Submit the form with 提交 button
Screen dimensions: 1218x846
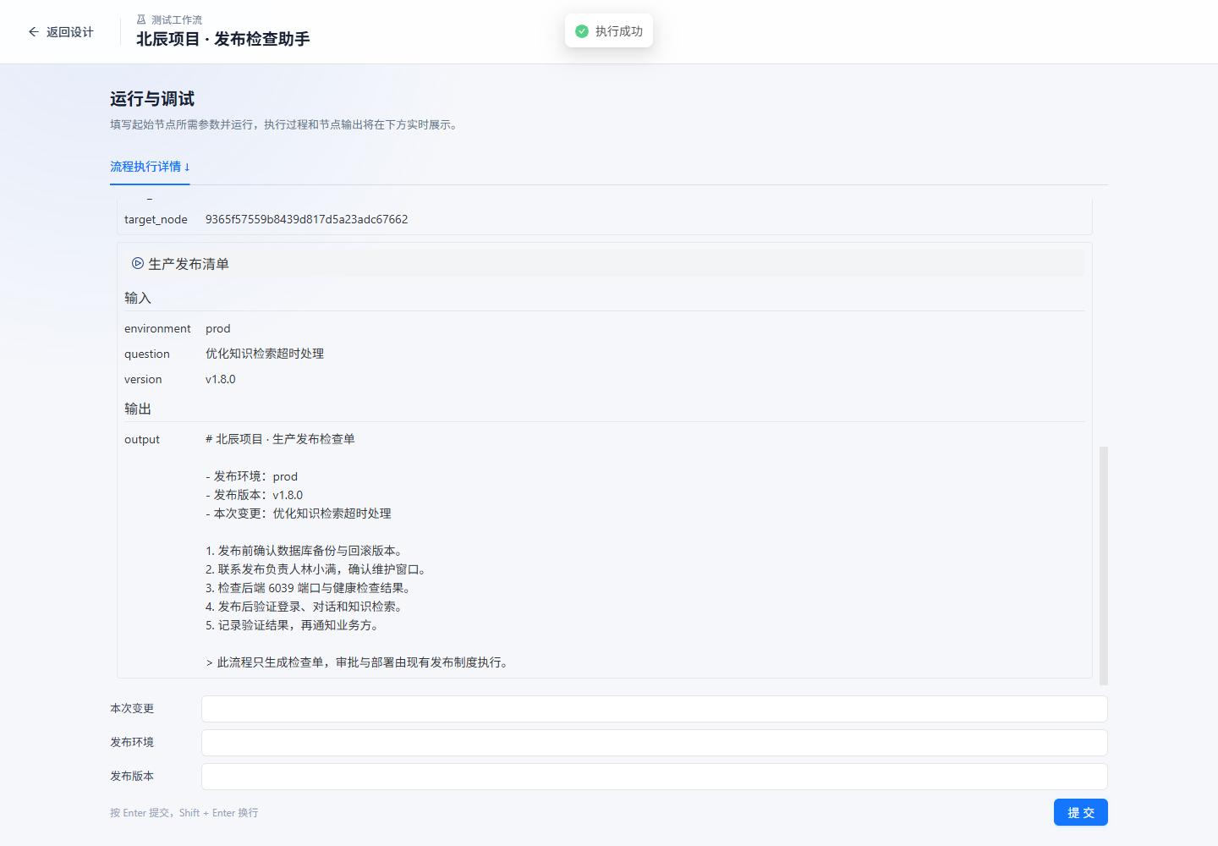(1081, 812)
